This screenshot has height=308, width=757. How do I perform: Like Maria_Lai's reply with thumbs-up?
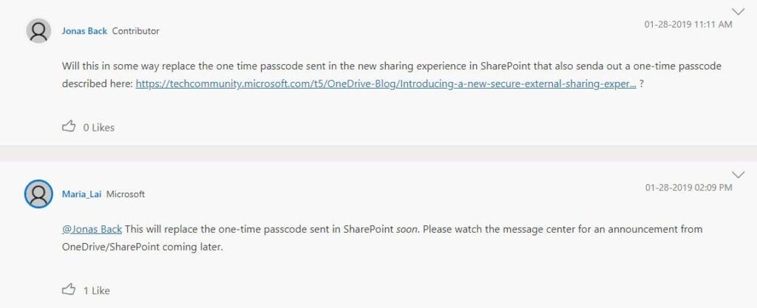69,290
